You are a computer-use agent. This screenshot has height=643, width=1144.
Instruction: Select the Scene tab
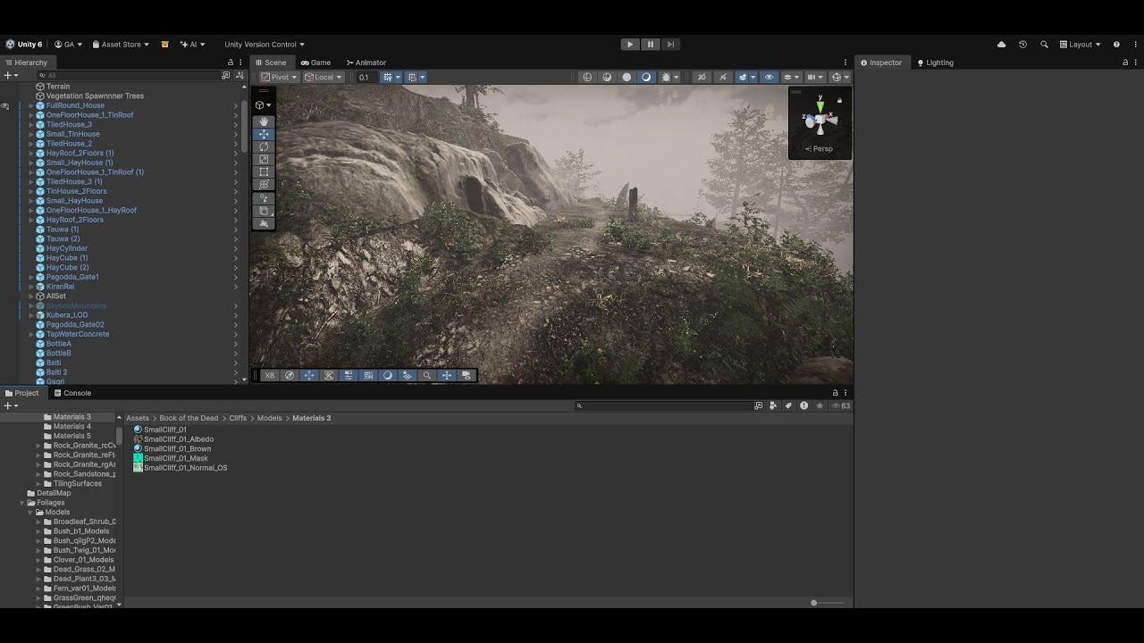270,63
